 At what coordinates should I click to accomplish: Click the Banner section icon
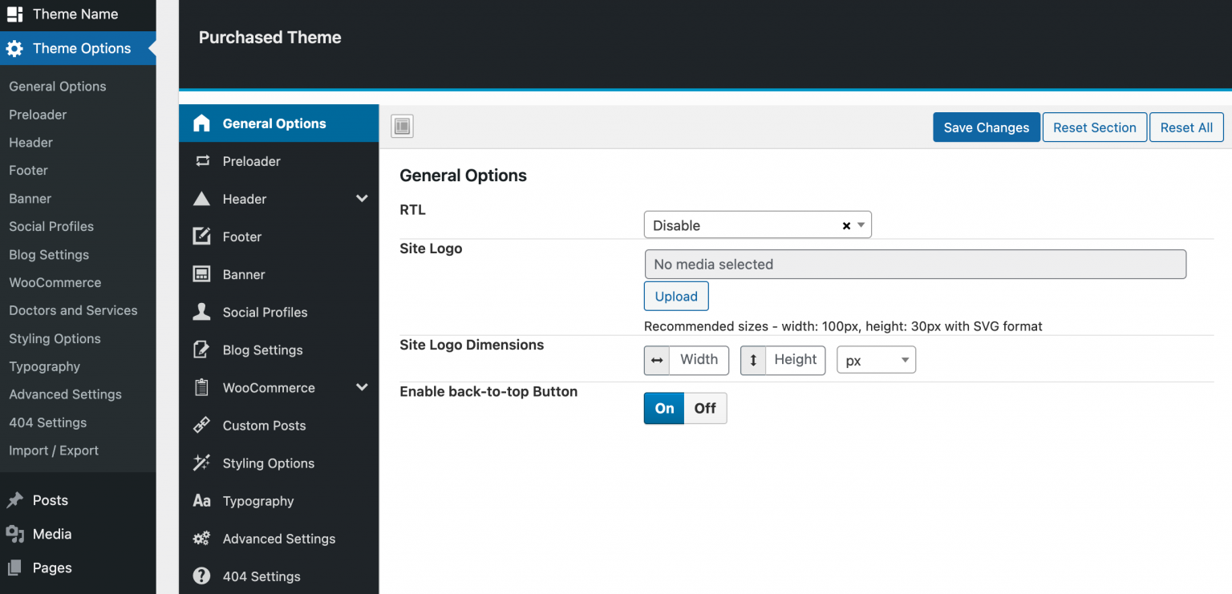(202, 274)
